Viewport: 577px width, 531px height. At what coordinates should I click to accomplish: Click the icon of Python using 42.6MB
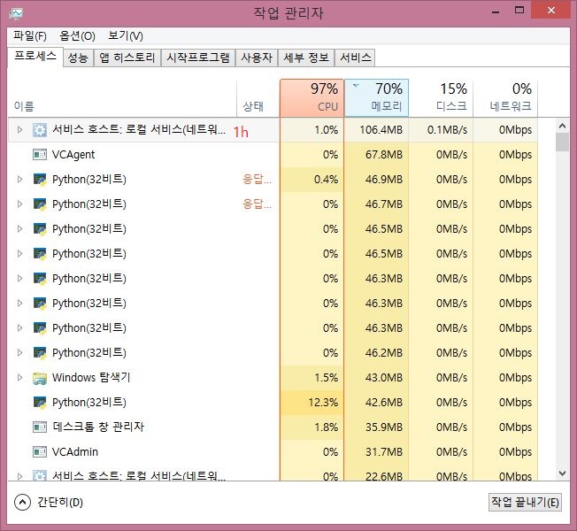point(40,403)
